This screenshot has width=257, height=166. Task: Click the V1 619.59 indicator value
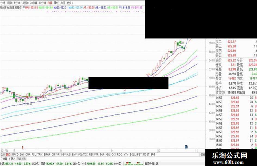pos(125,8)
